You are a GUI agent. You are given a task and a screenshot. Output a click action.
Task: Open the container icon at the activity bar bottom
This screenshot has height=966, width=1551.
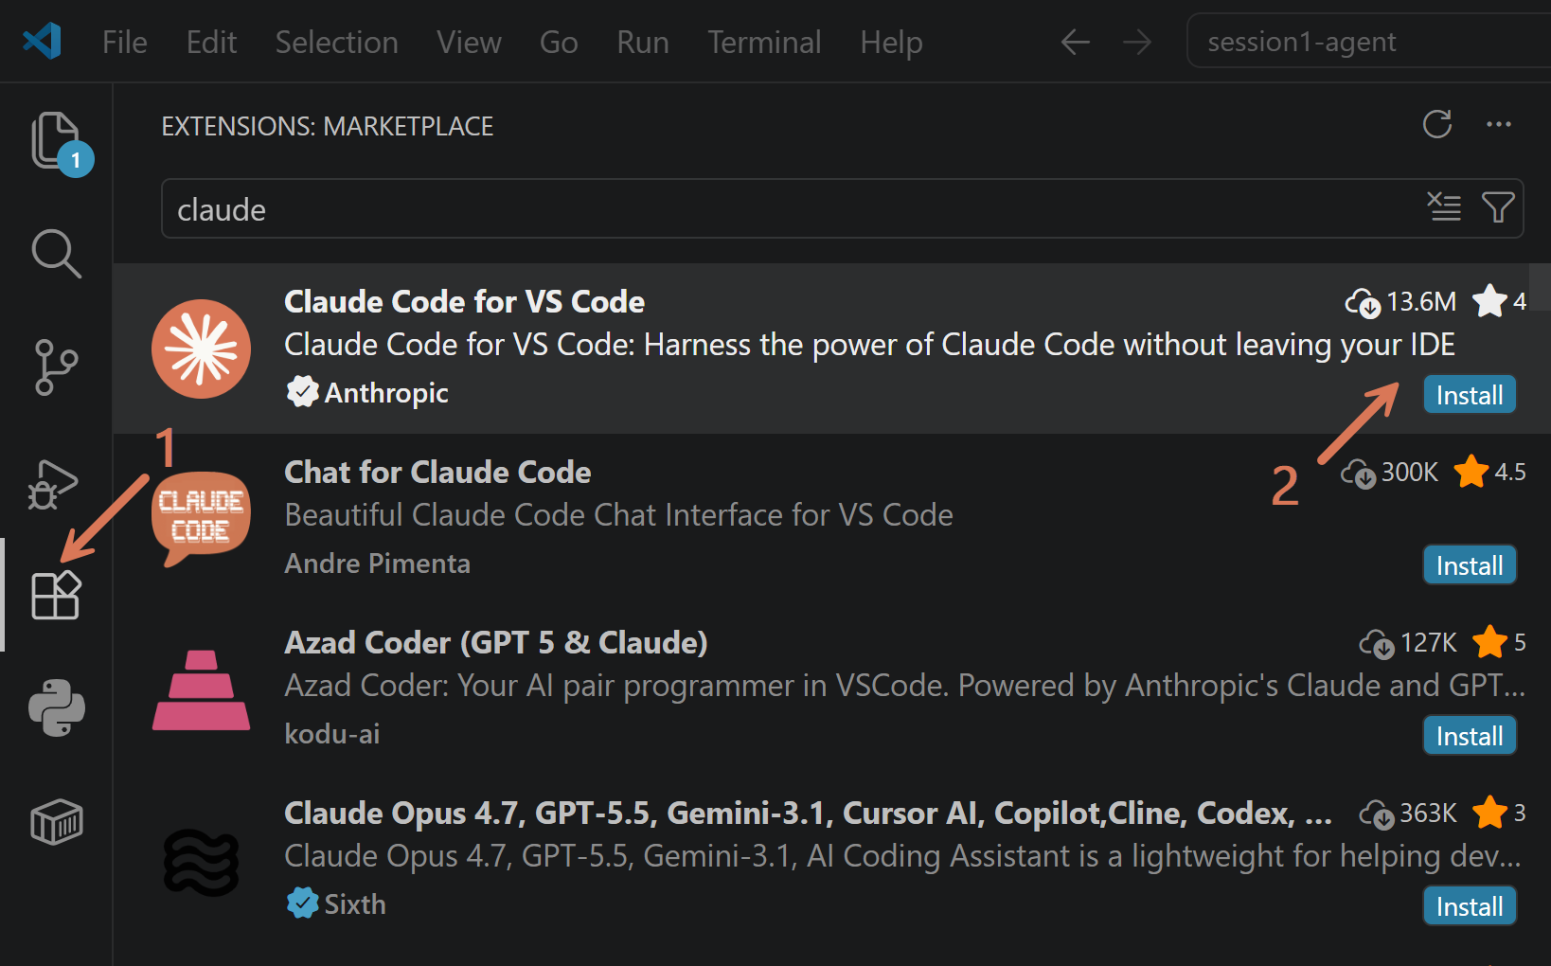57,821
